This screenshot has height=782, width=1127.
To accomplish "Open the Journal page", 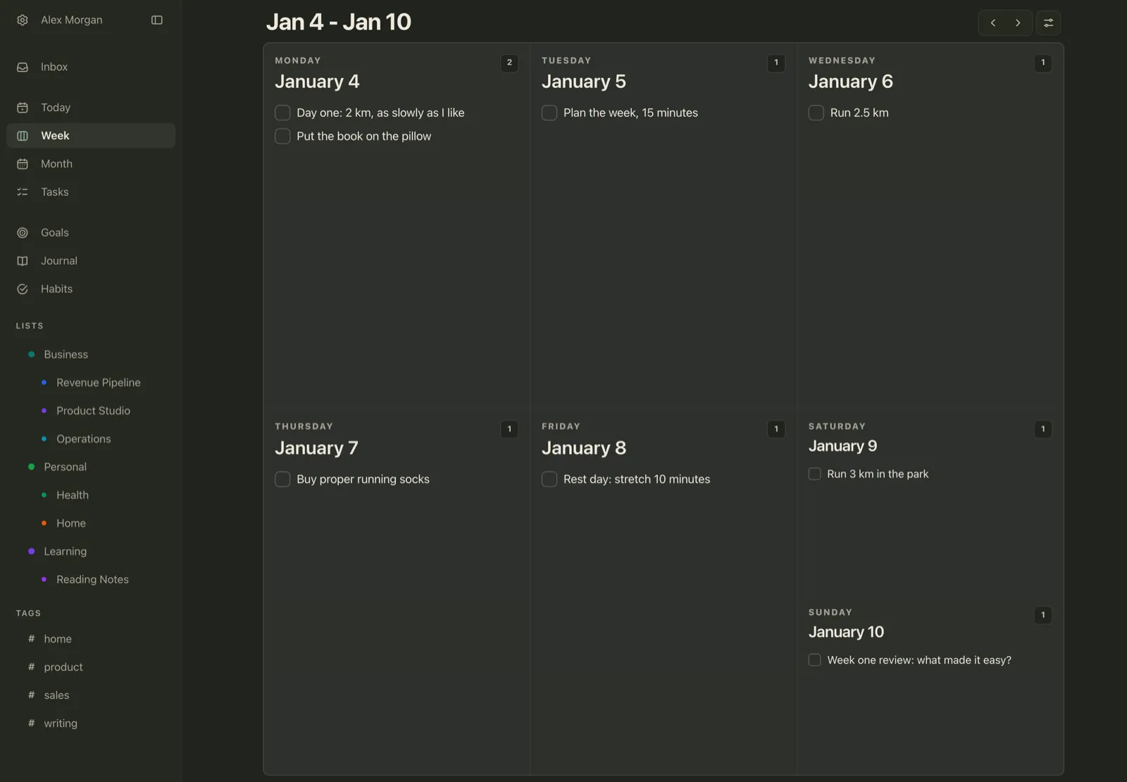I will click(91, 261).
